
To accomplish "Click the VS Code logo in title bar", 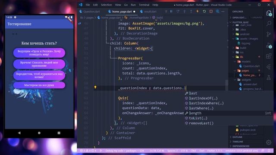I will 81,5.
